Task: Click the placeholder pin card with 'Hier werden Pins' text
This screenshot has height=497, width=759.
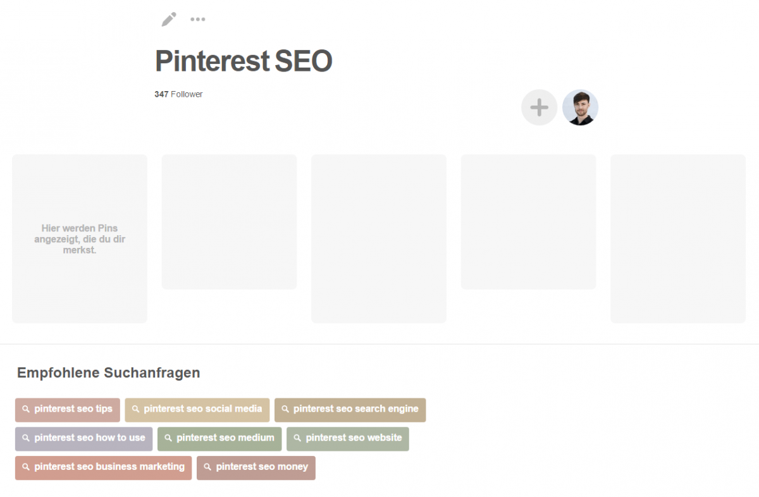Action: [x=80, y=238]
